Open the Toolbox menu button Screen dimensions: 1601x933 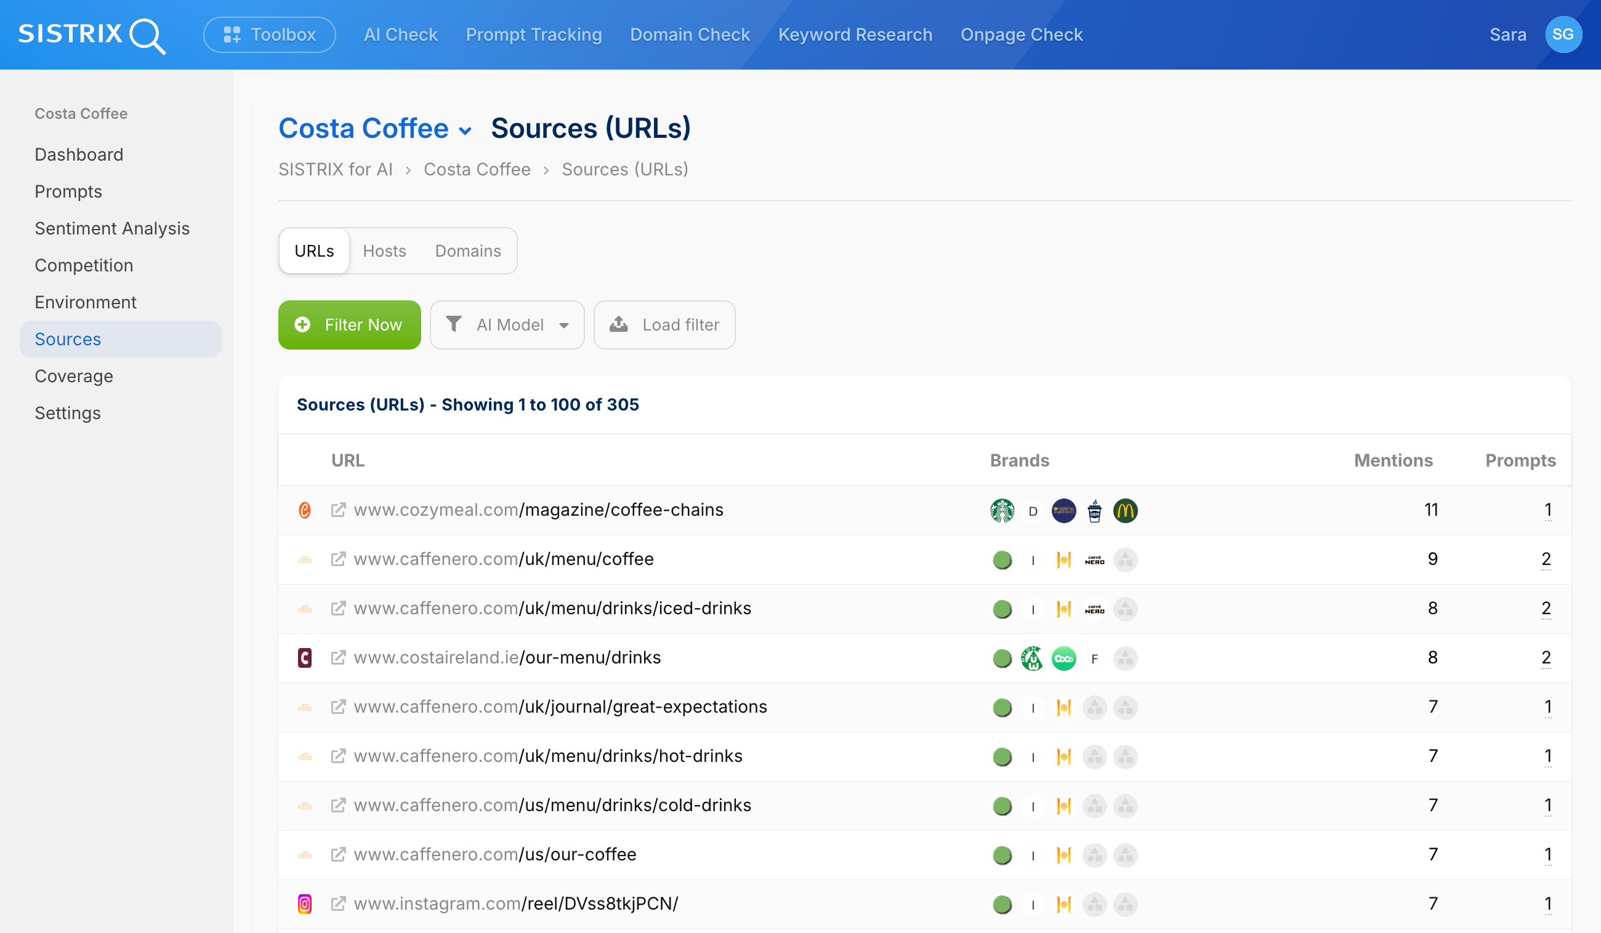coord(269,34)
